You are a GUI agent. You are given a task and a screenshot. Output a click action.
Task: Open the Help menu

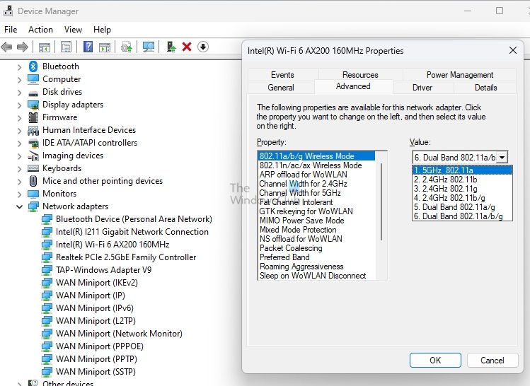[102, 30]
